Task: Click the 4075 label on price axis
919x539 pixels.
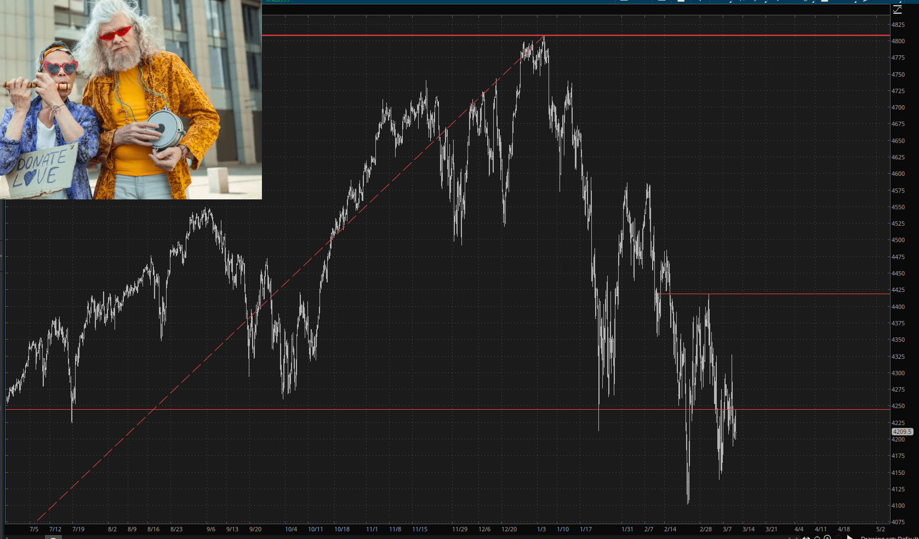Action: click(898, 522)
